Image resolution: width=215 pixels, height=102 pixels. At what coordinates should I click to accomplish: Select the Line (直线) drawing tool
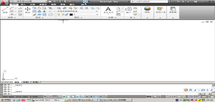click(x=5, y=10)
